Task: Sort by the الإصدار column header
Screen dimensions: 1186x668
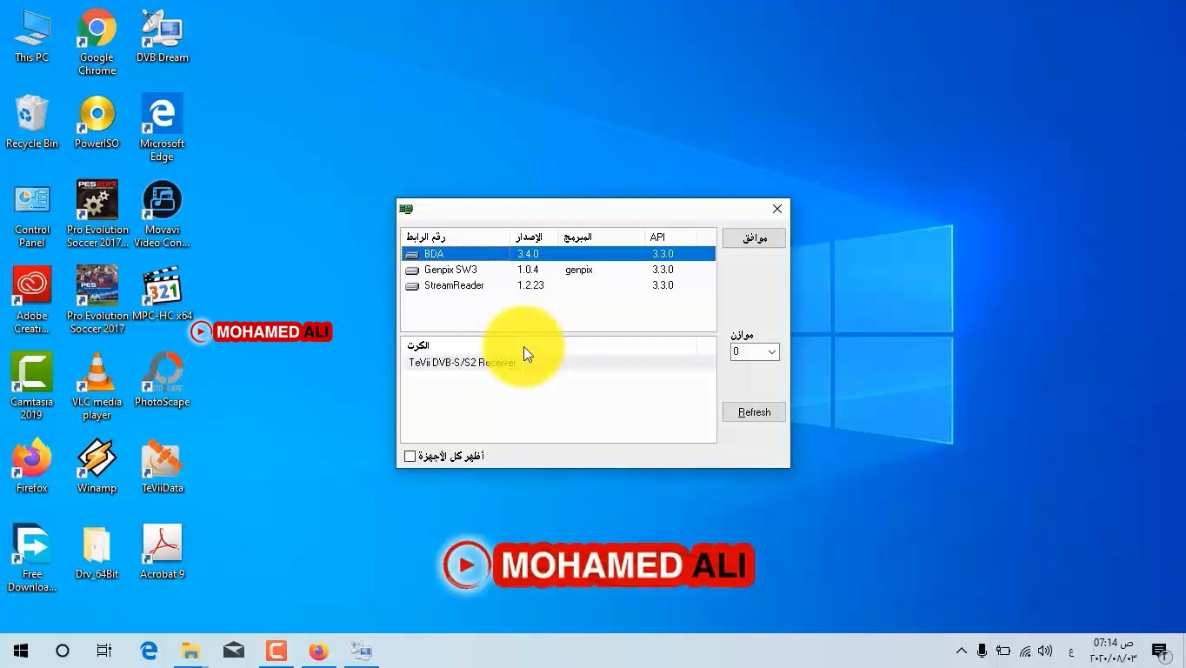Action: pos(533,237)
